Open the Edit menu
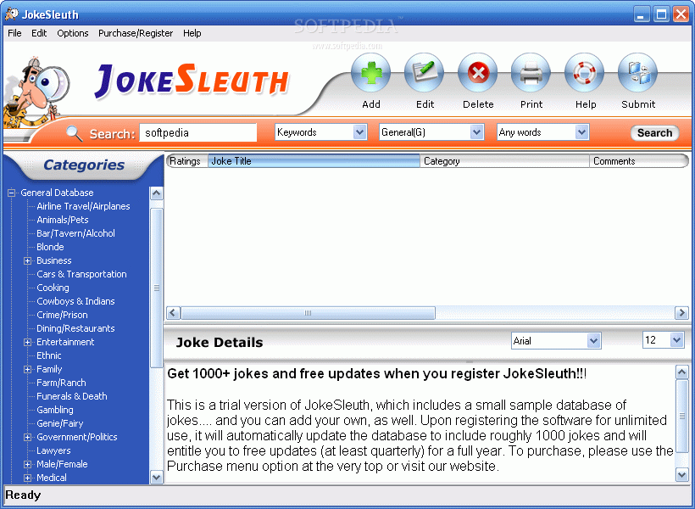Image resolution: width=695 pixels, height=509 pixels. [39, 33]
